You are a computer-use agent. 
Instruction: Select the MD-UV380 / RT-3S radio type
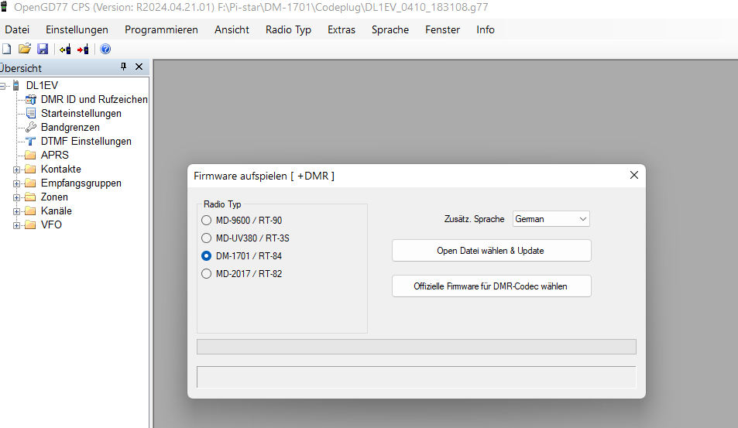[206, 238]
